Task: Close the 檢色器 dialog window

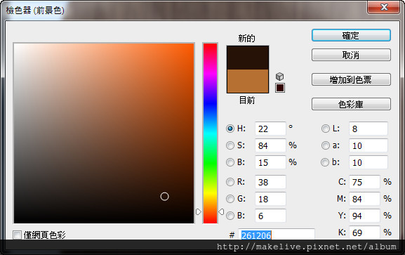Action: coord(384,7)
